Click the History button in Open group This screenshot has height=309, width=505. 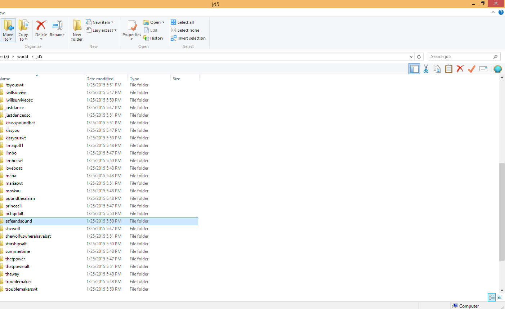point(153,38)
